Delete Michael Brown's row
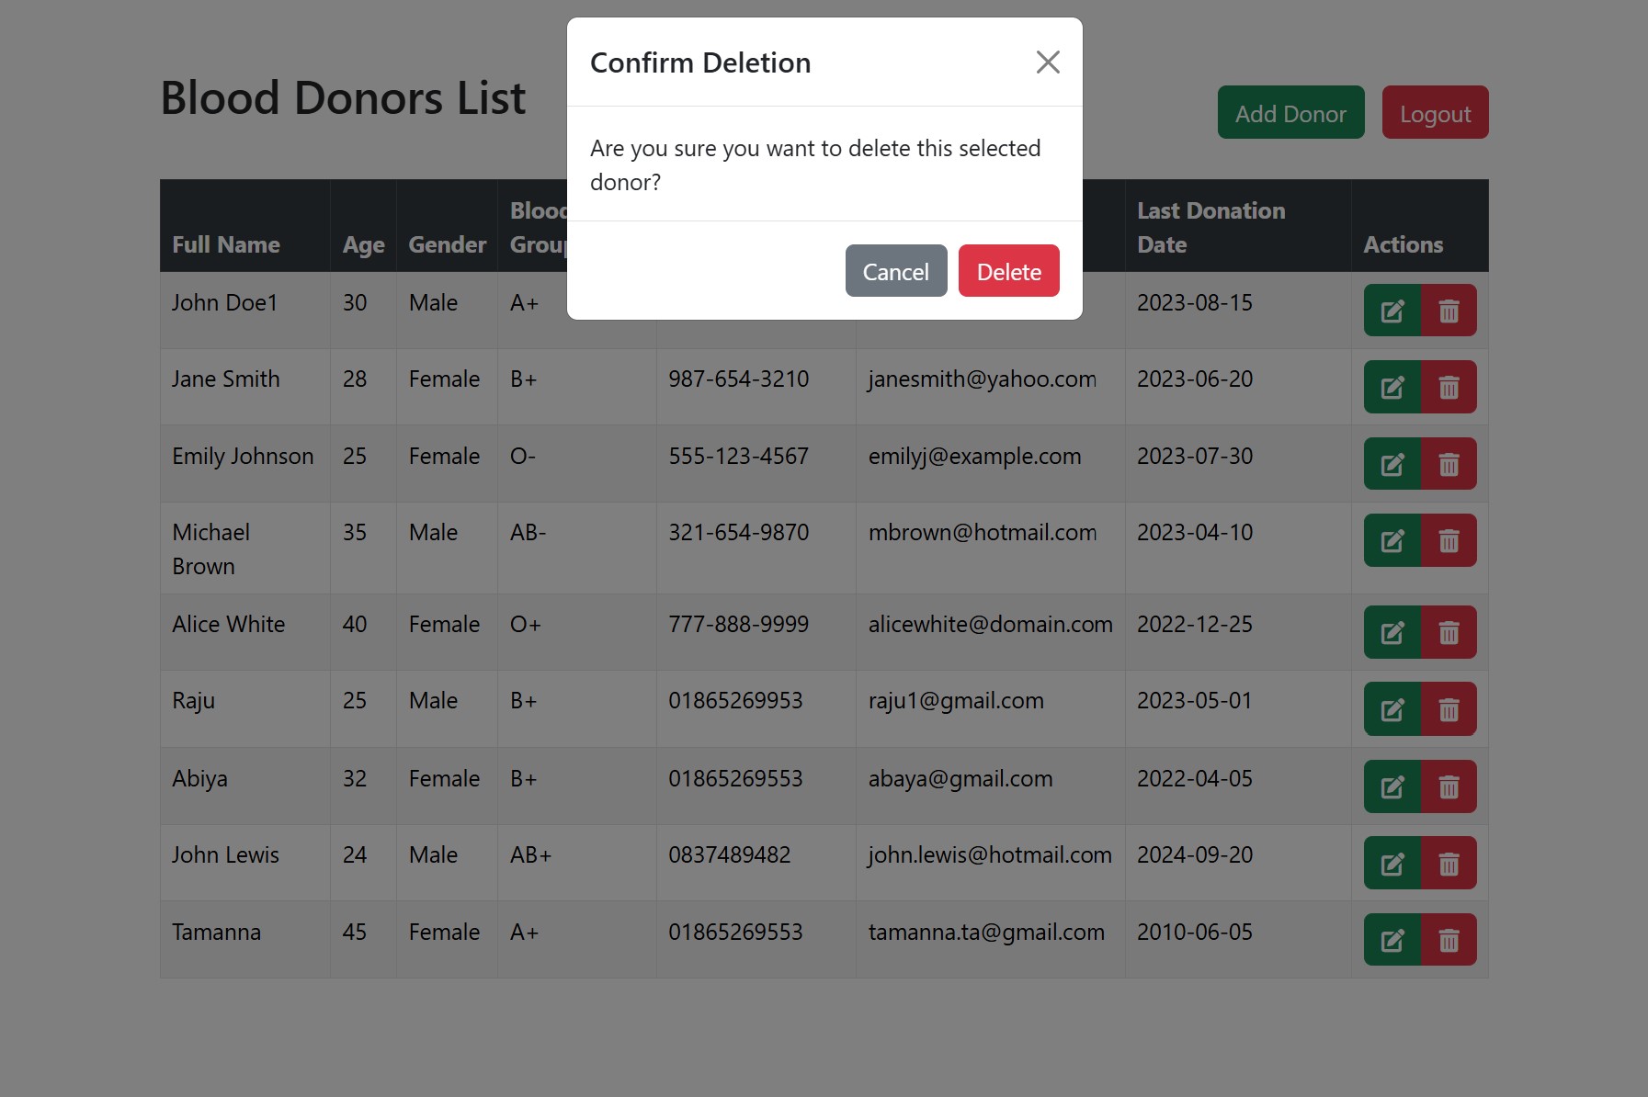Screen dimensions: 1648x1097 1449,540
